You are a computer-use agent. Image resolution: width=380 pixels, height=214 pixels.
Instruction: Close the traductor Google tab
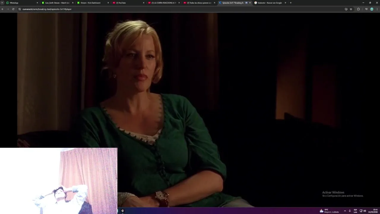(x=286, y=3)
